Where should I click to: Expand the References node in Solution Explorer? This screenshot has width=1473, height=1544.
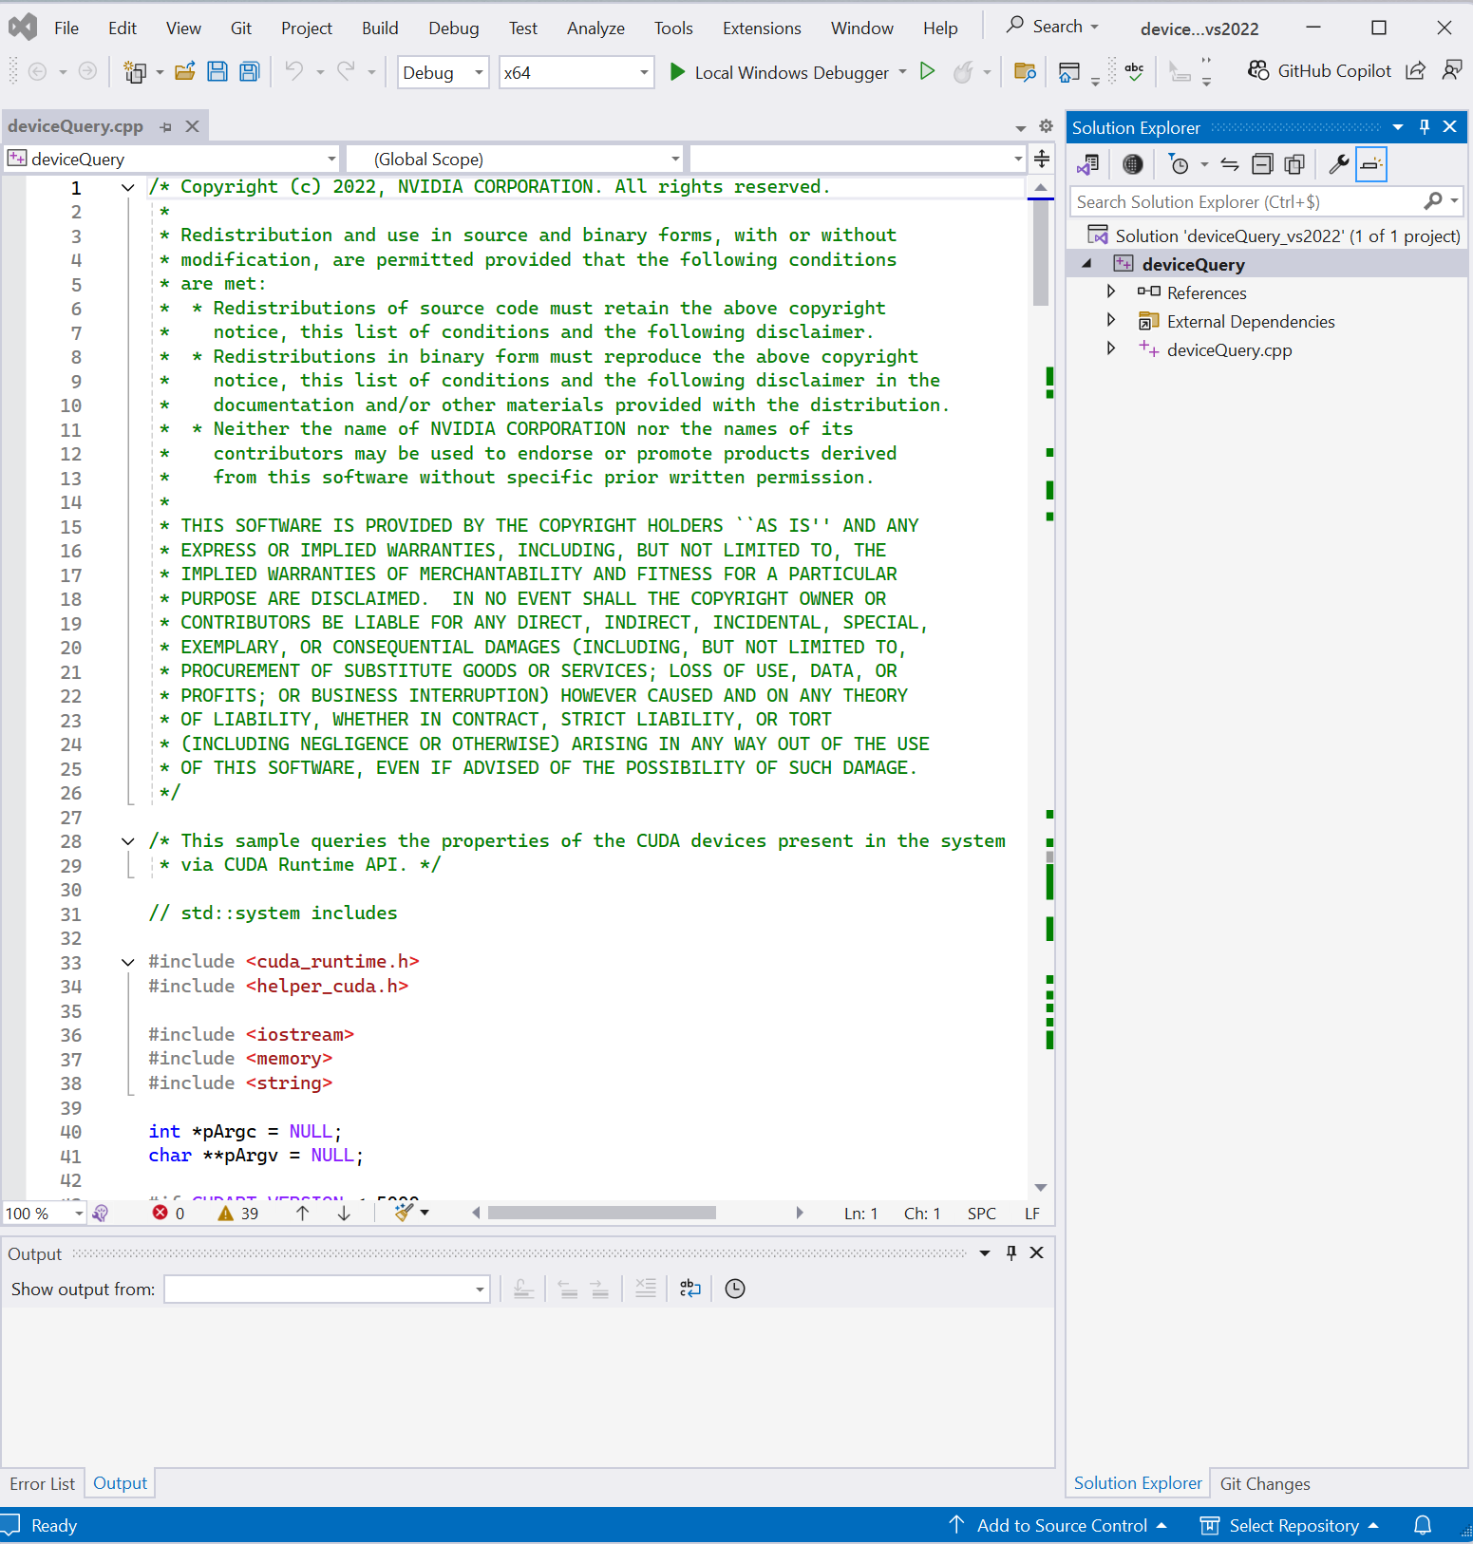(1111, 292)
